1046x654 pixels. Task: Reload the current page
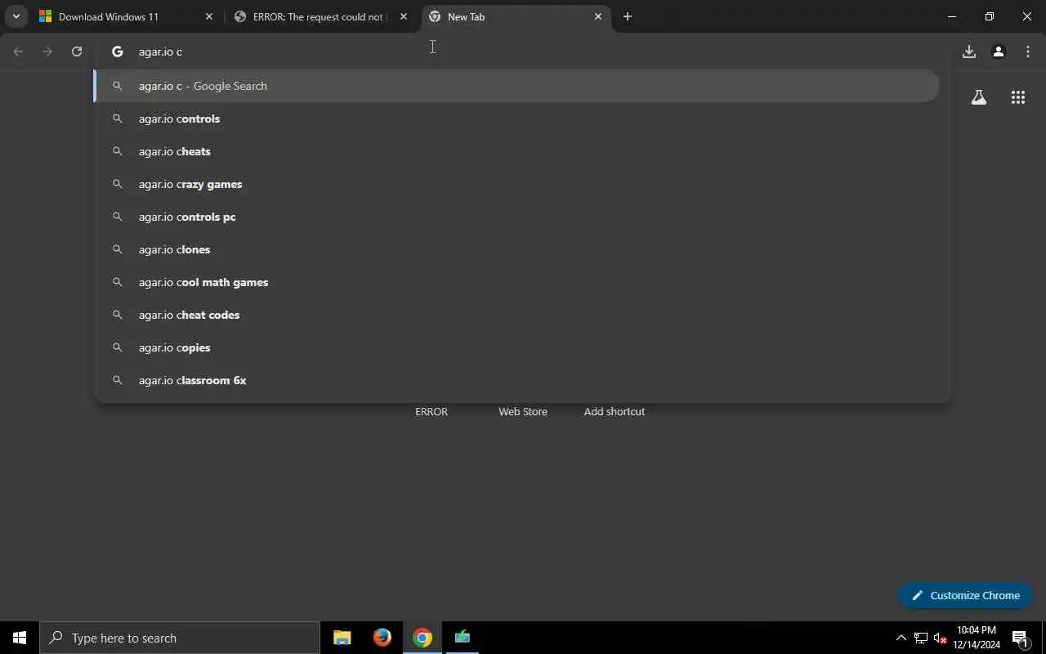coord(77,52)
